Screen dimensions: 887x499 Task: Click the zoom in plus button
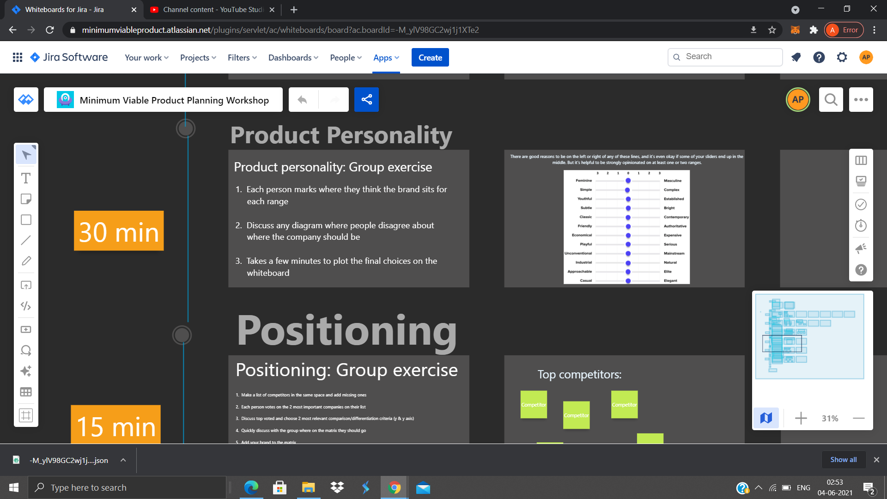point(801,418)
